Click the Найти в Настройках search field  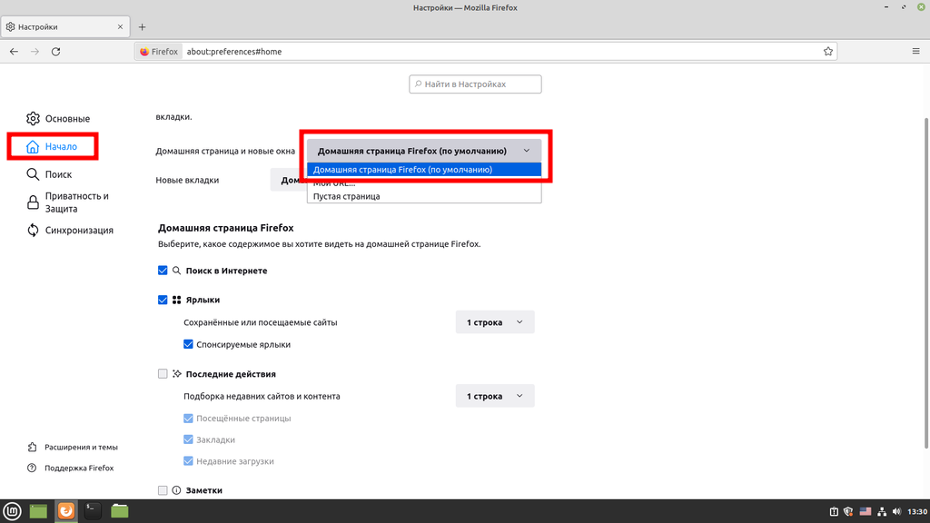(x=475, y=84)
